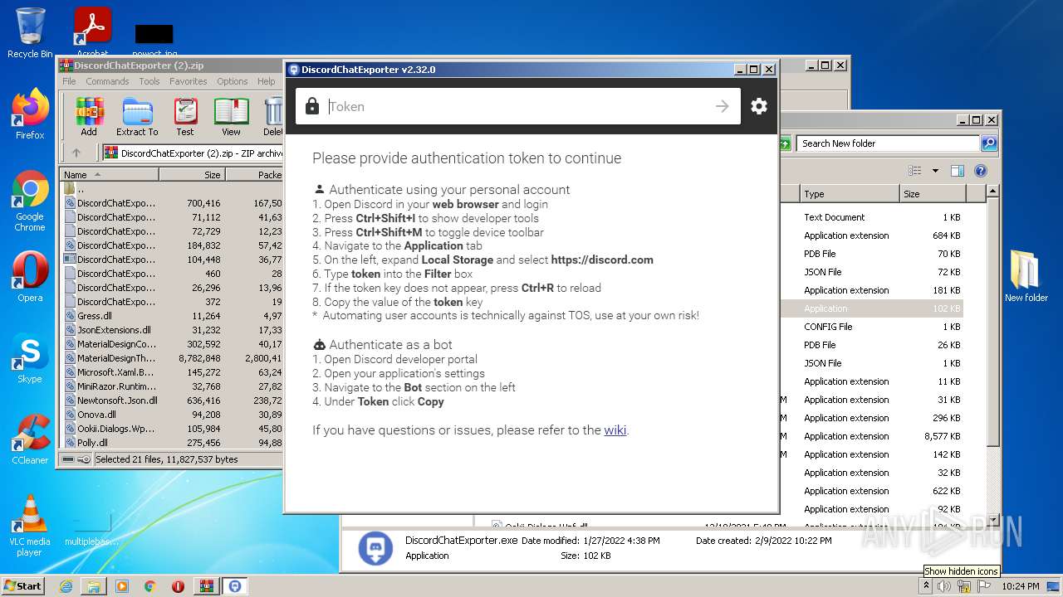Click the Start button
The height and width of the screenshot is (597, 1063).
click(23, 585)
